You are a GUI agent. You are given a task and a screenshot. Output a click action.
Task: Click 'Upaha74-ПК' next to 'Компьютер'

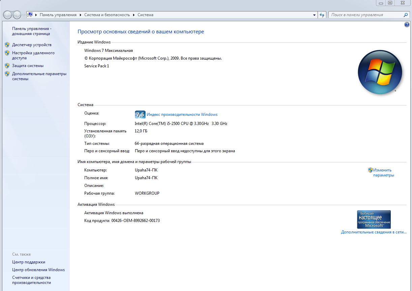pyautogui.click(x=146, y=170)
